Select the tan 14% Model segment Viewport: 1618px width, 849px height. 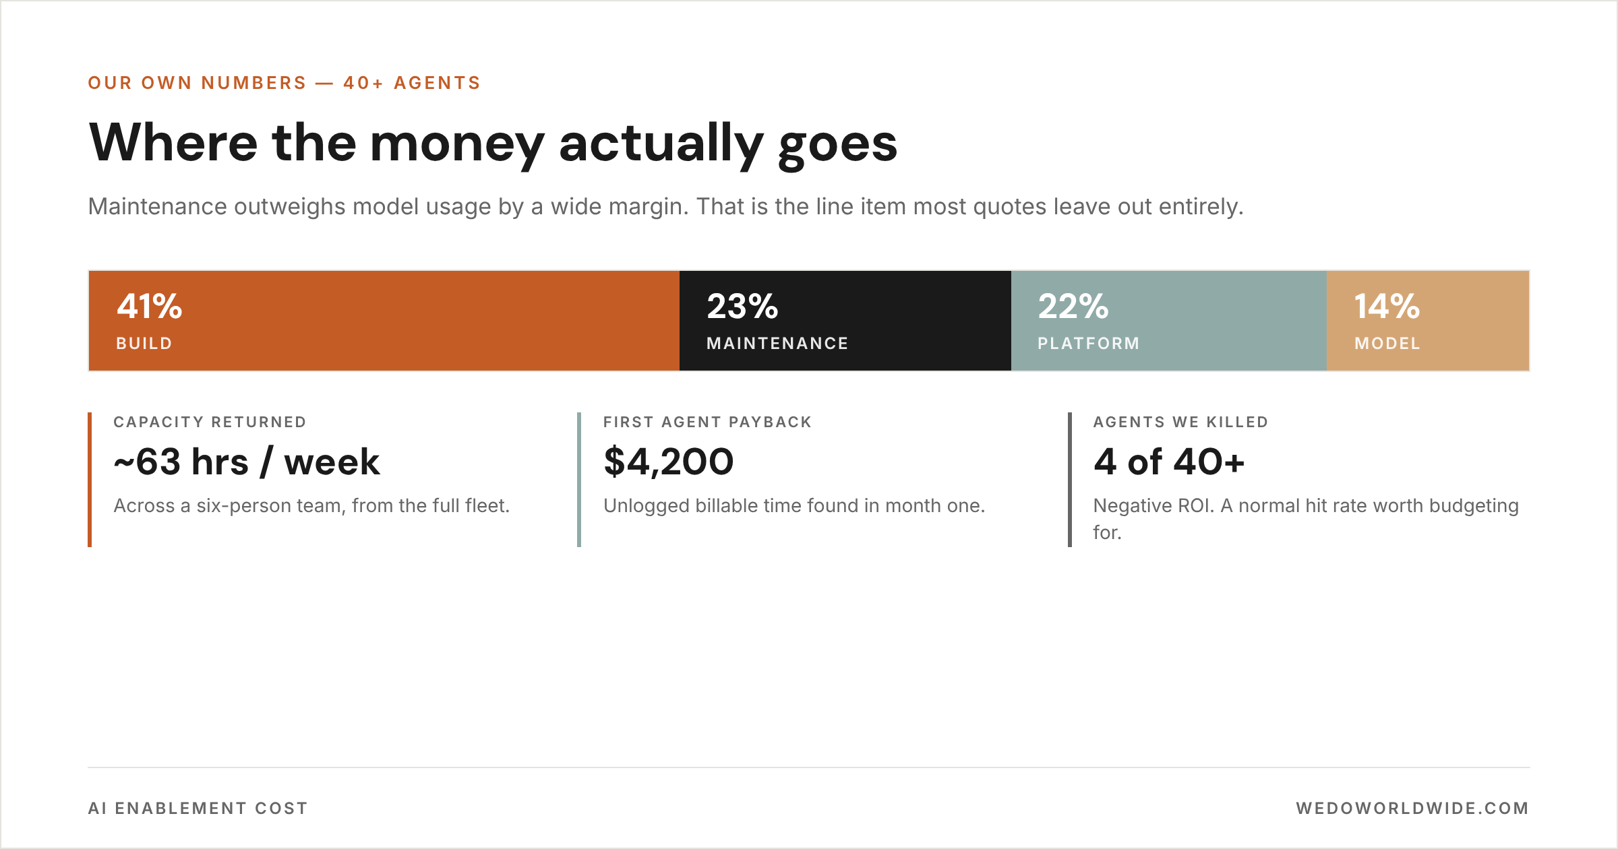click(1428, 321)
